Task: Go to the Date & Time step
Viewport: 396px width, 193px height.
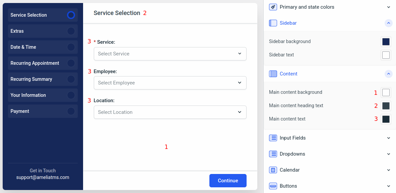Action: (x=23, y=47)
